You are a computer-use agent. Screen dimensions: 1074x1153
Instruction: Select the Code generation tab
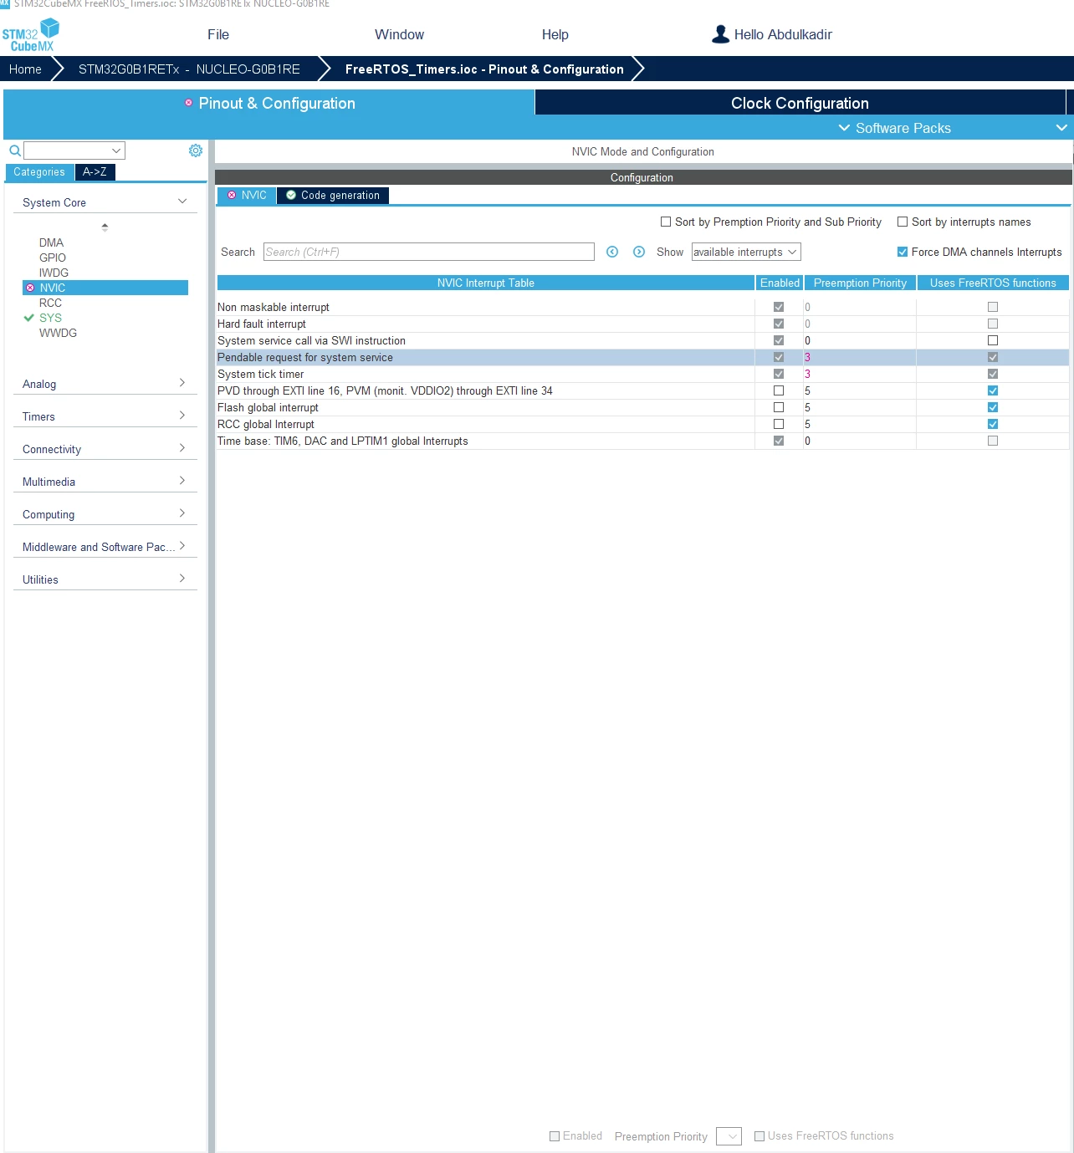[x=332, y=195]
